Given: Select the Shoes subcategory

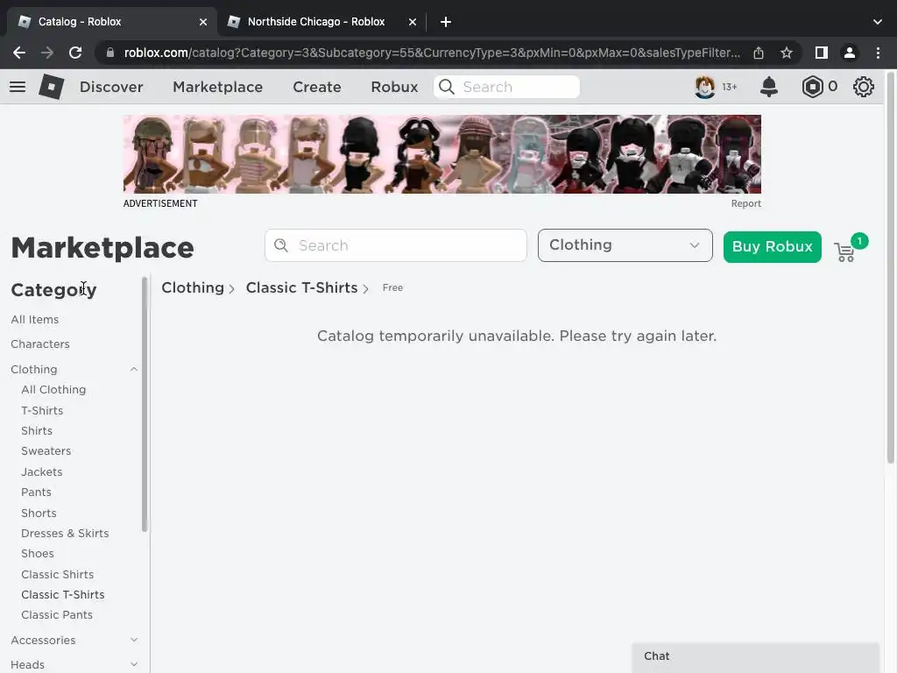Looking at the screenshot, I should pos(38,554).
